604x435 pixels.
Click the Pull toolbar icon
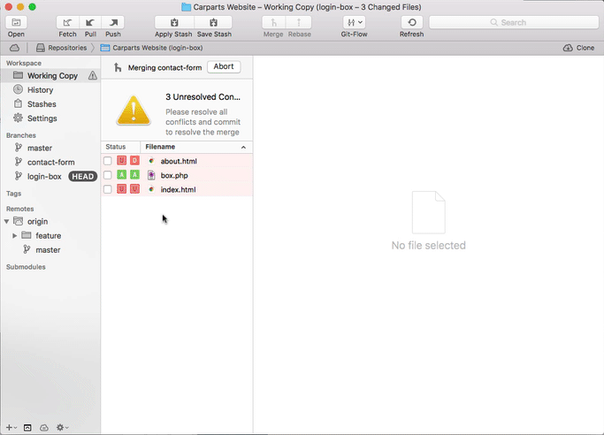coord(90,22)
